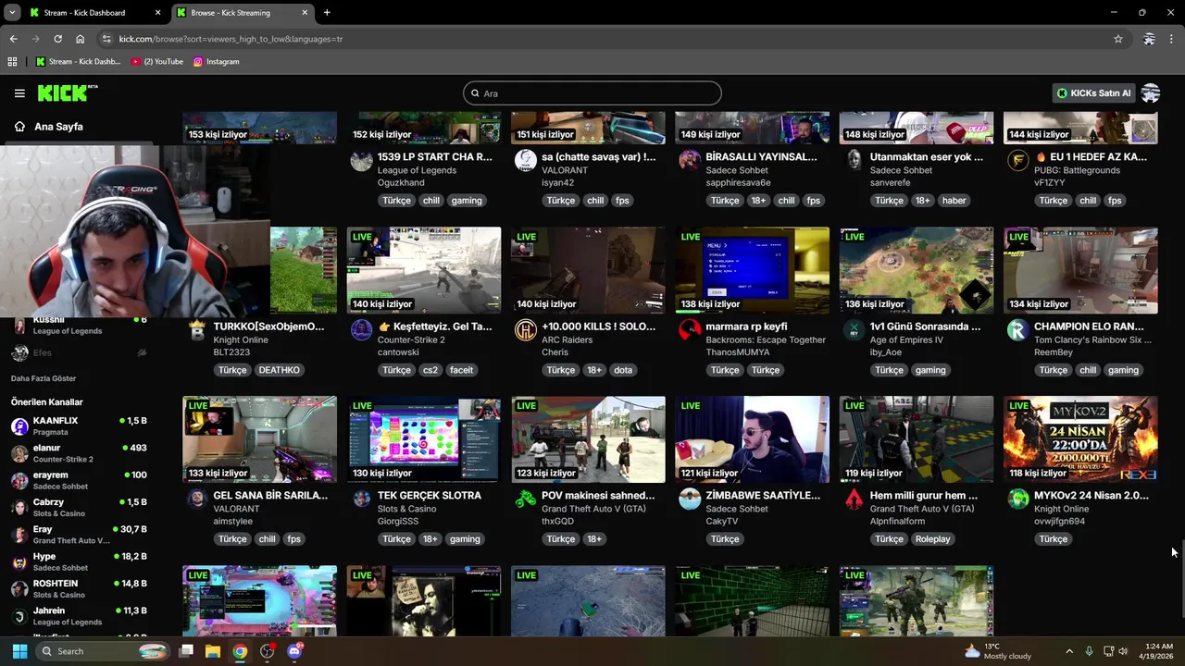The image size is (1185, 666).
Task: Open sapphiresava6e channel avatar
Action: point(689,160)
